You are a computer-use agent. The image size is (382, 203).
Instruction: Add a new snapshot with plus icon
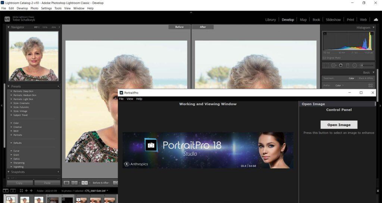58,172
